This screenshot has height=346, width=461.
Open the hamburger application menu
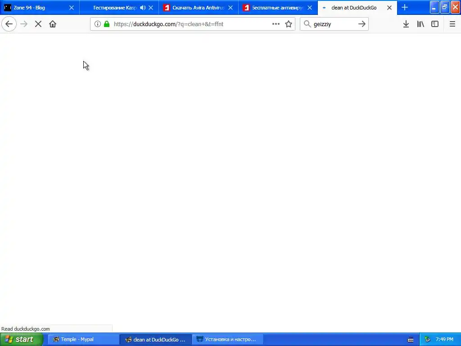pyautogui.click(x=452, y=24)
